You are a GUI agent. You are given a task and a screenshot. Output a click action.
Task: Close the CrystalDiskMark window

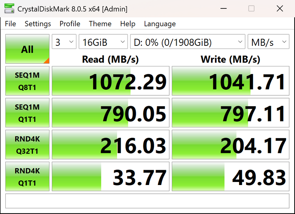[x=280, y=8]
